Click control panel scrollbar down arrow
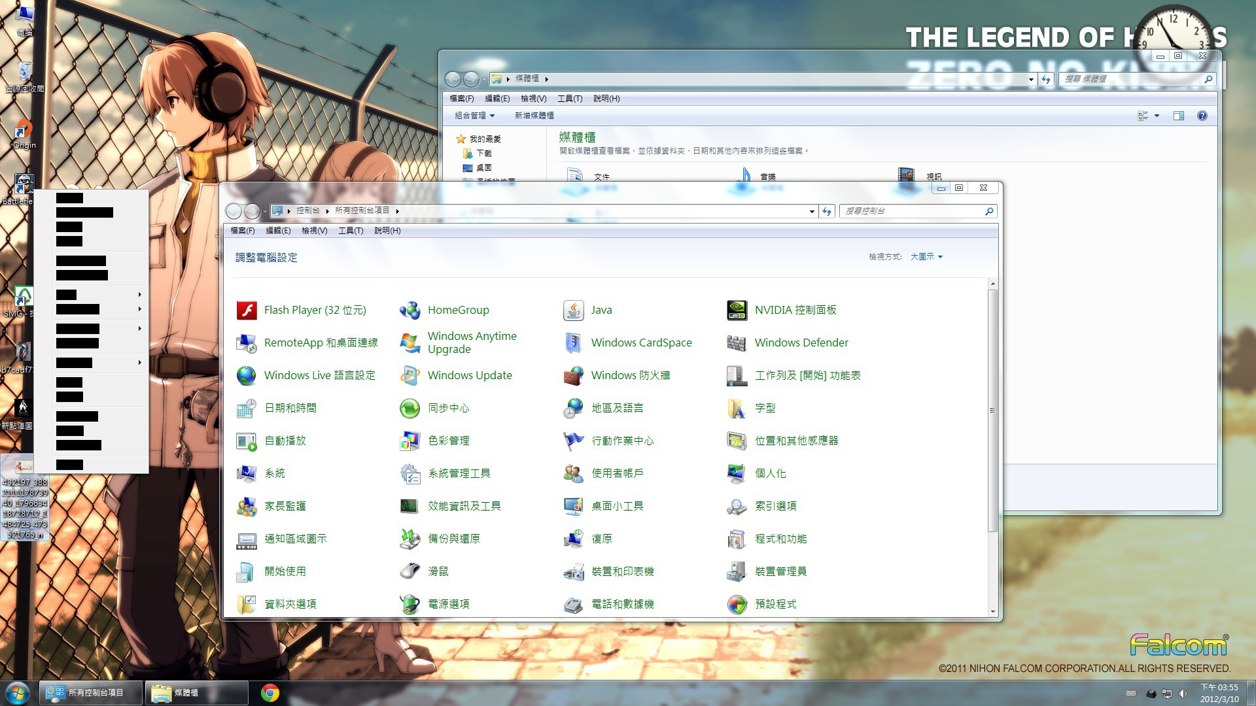This screenshot has height=706, width=1256. (x=993, y=612)
